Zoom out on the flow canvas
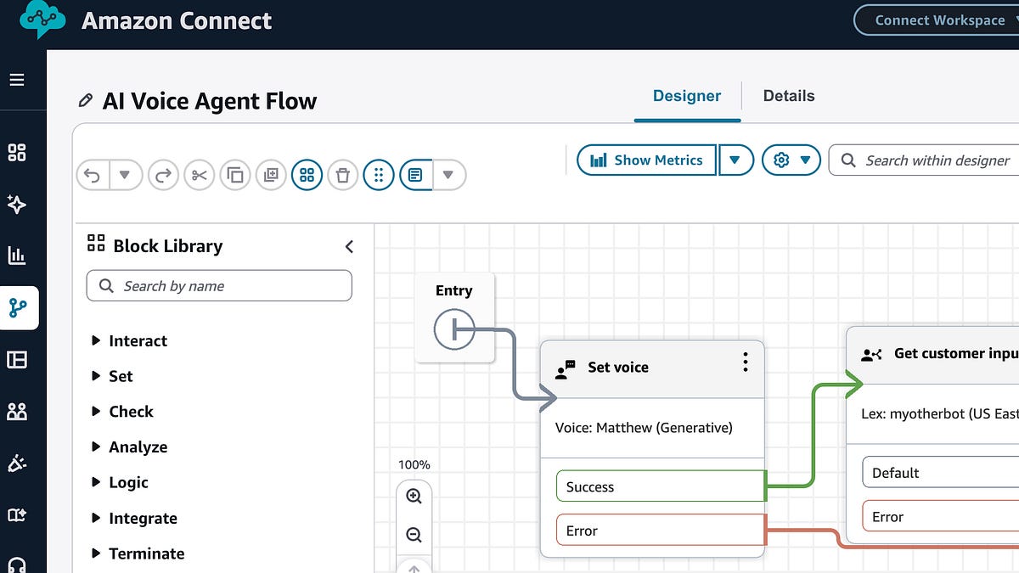This screenshot has width=1019, height=573. tap(414, 535)
